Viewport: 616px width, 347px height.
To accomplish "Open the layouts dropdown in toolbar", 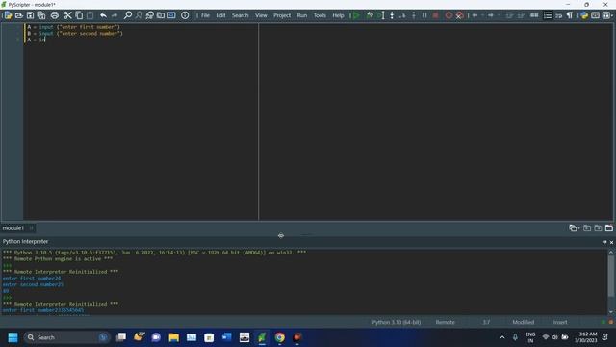I will point(607,15).
